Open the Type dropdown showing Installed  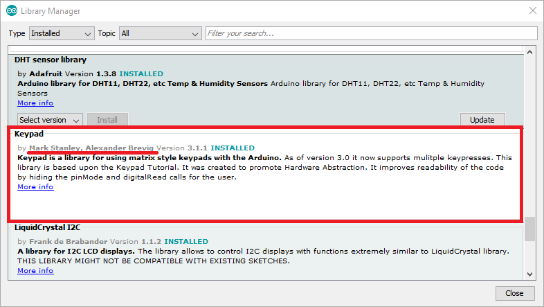pos(62,33)
